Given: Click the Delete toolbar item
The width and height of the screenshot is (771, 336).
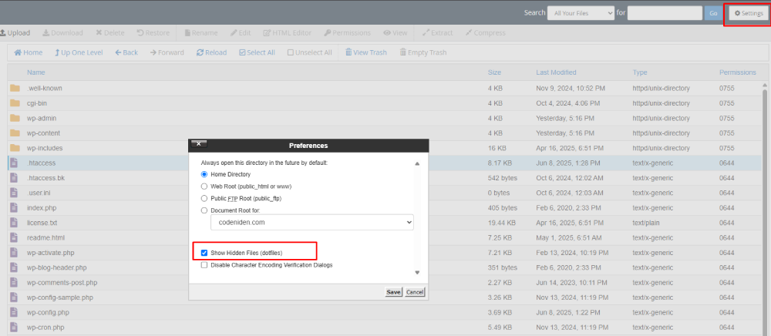Looking at the screenshot, I should [110, 33].
